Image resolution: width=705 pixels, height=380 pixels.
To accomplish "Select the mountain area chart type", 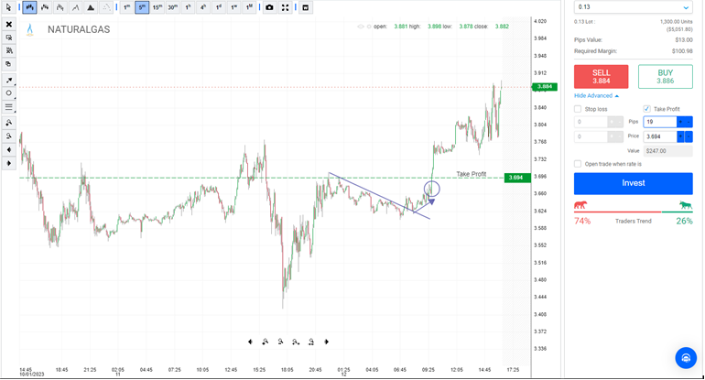I will click(91, 7).
